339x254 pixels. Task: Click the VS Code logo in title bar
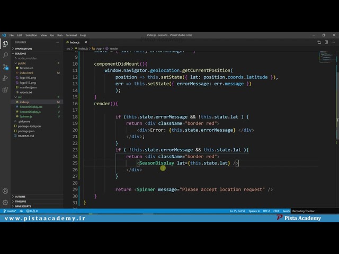[x=4, y=35]
